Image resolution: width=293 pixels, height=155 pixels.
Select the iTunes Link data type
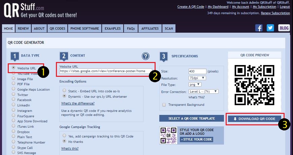[x=13, y=126]
